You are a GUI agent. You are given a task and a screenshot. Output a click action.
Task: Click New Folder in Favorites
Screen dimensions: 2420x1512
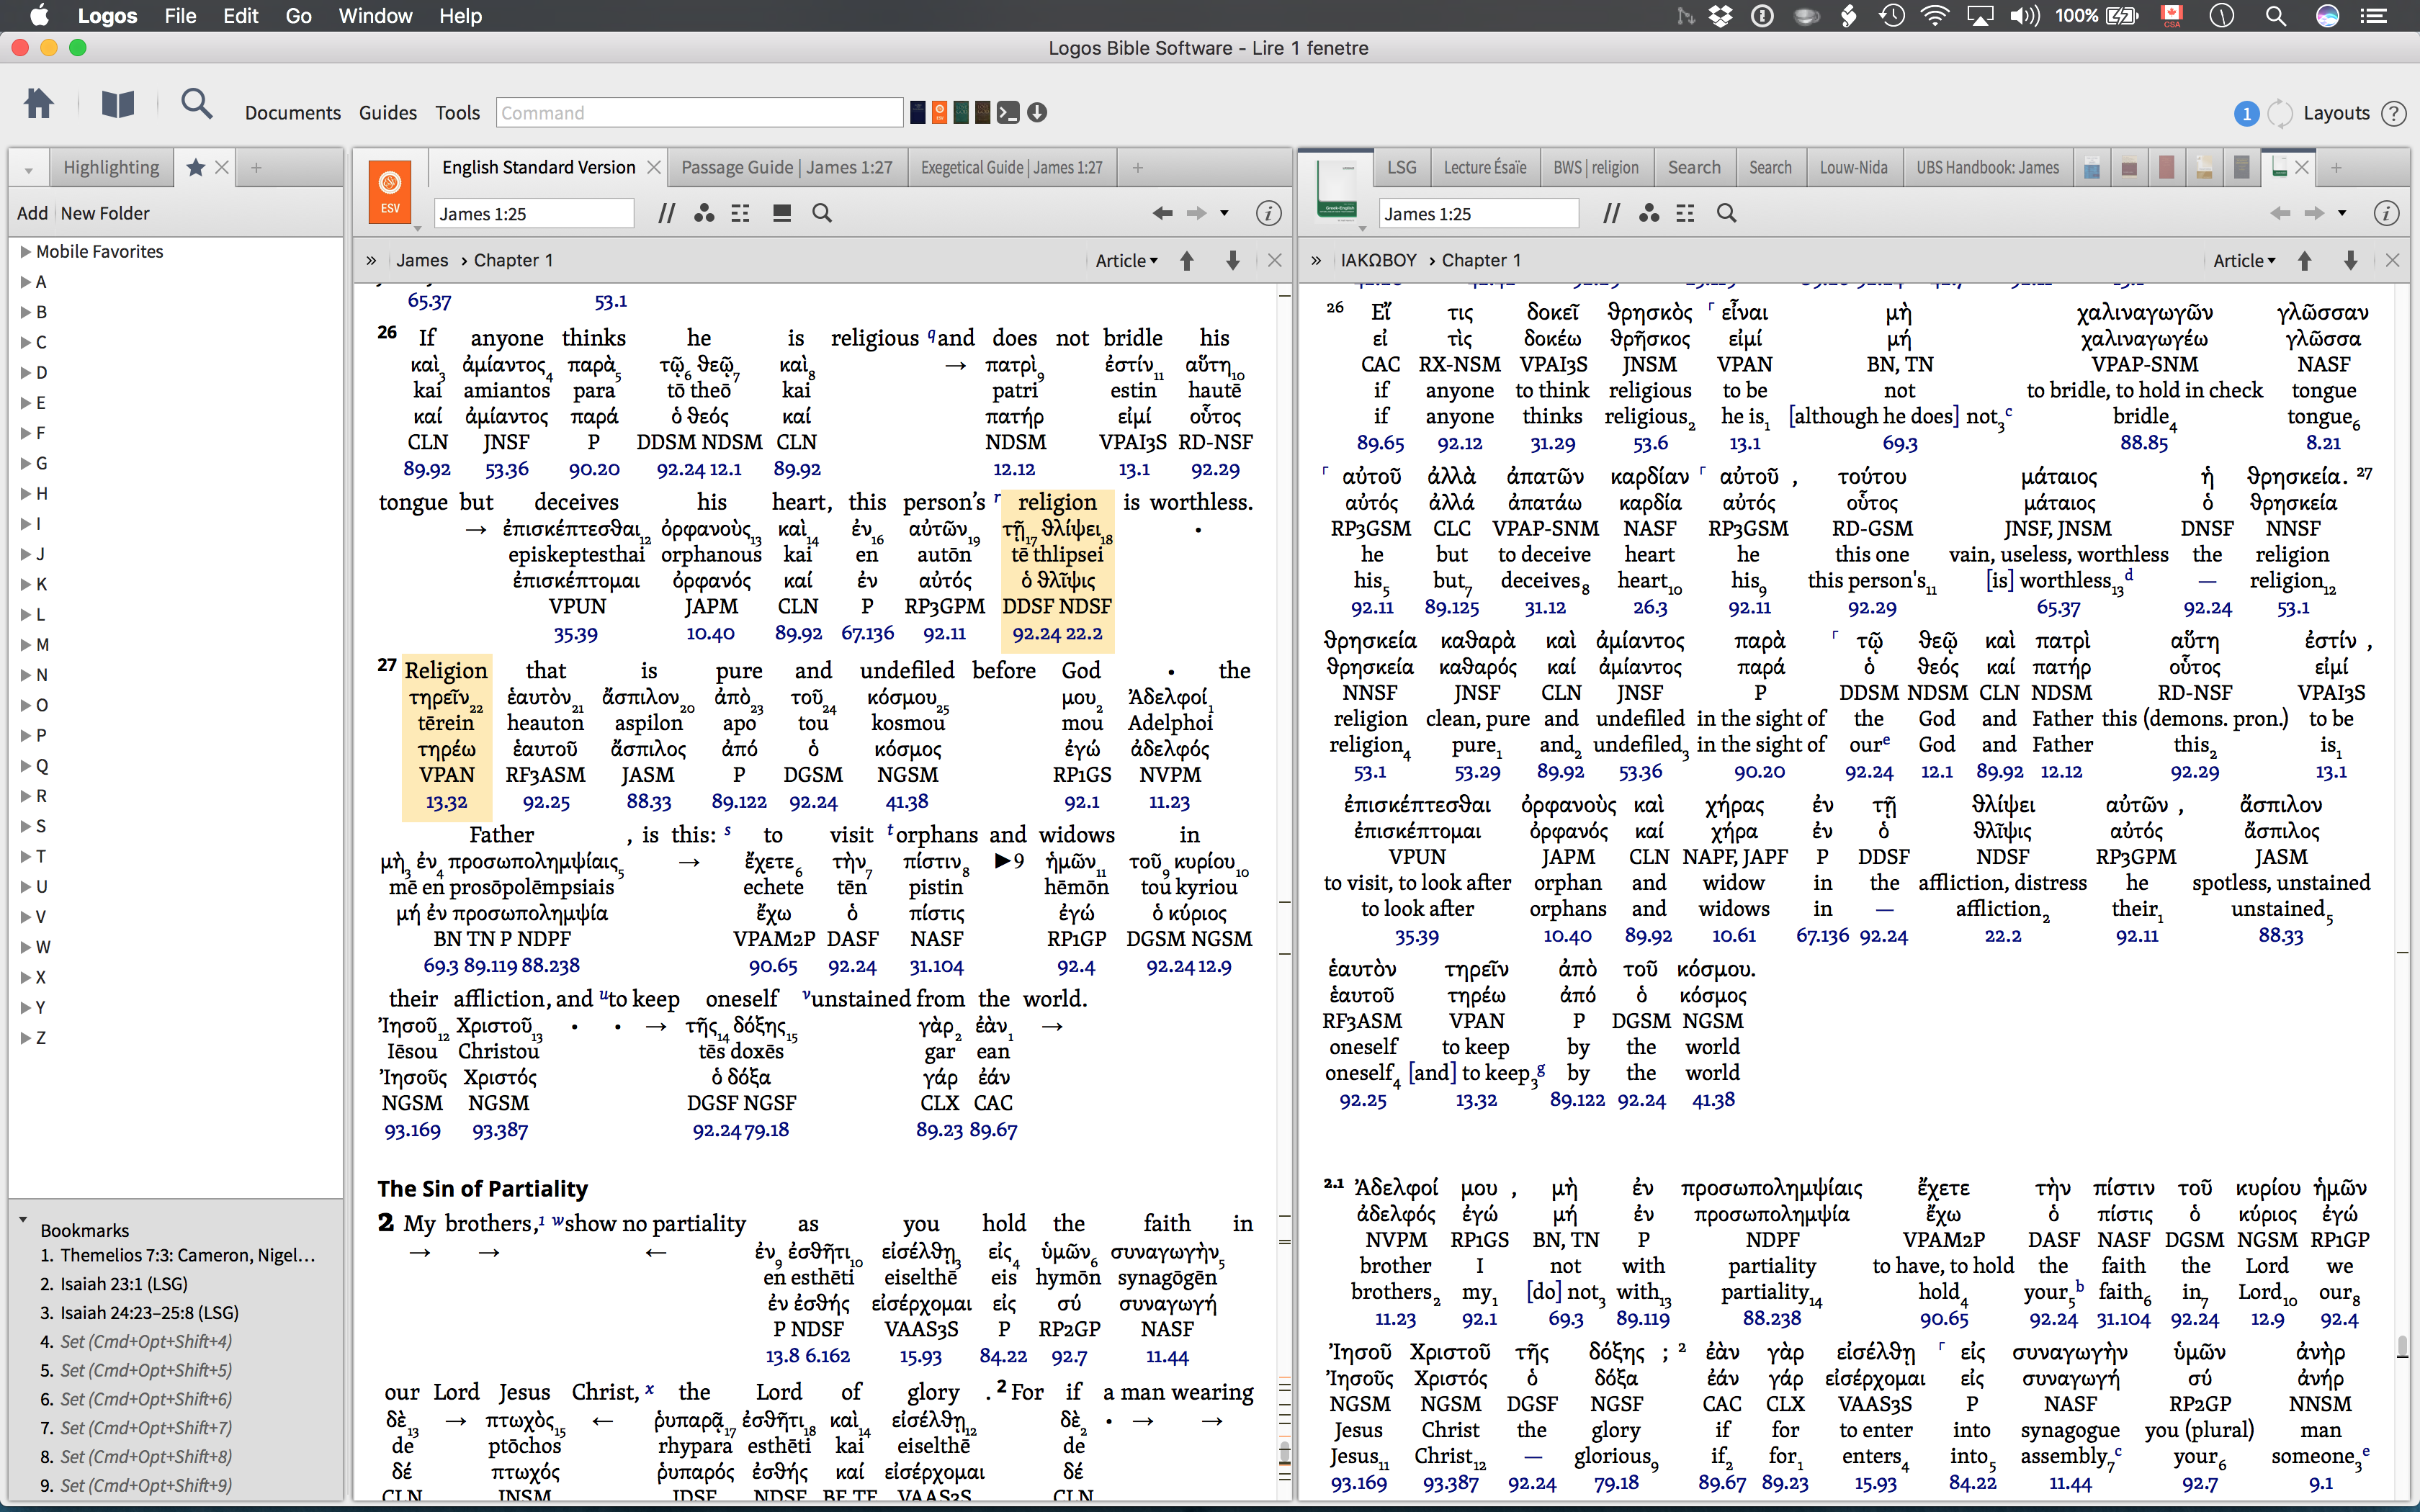click(105, 213)
